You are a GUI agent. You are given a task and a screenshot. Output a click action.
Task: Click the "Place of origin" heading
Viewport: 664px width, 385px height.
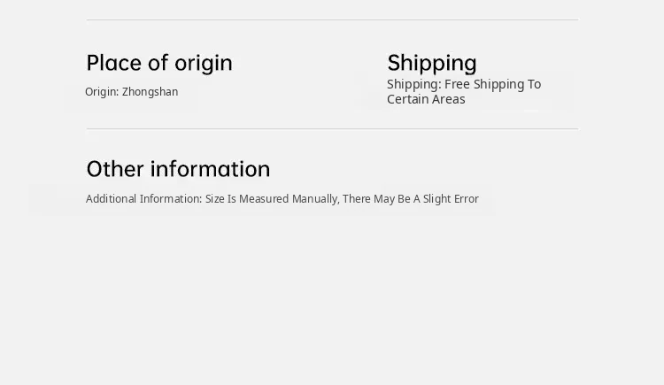(x=159, y=63)
